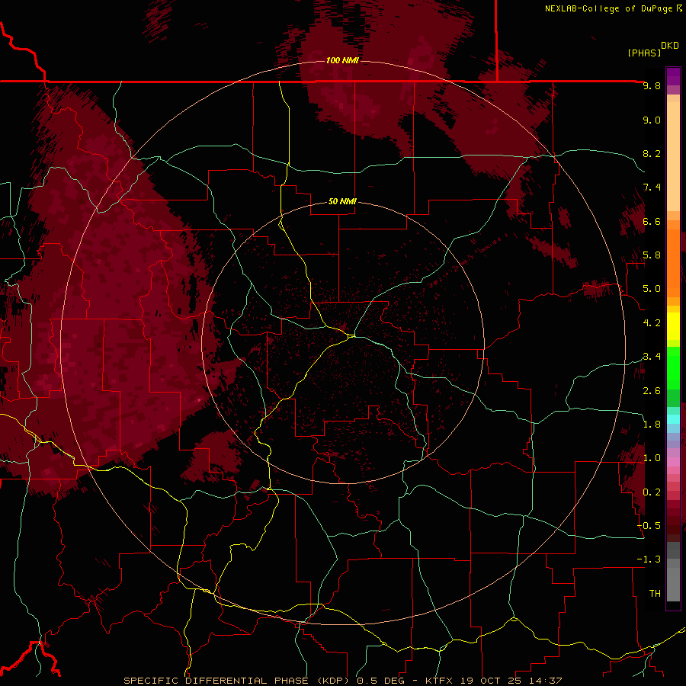Click the 4.2 legend value
The width and height of the screenshot is (686, 686).
652,323
